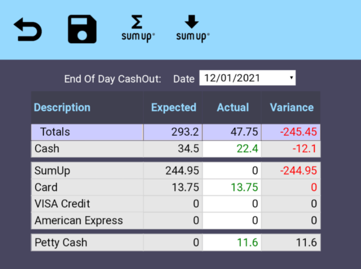Click the SumUp variance value -244.95
The height and width of the screenshot is (269, 361).
pos(298,171)
